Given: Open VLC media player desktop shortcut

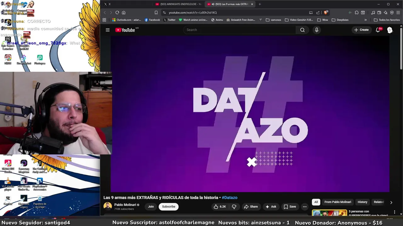Looking at the screenshot, I should pyautogui.click(x=8, y=184).
